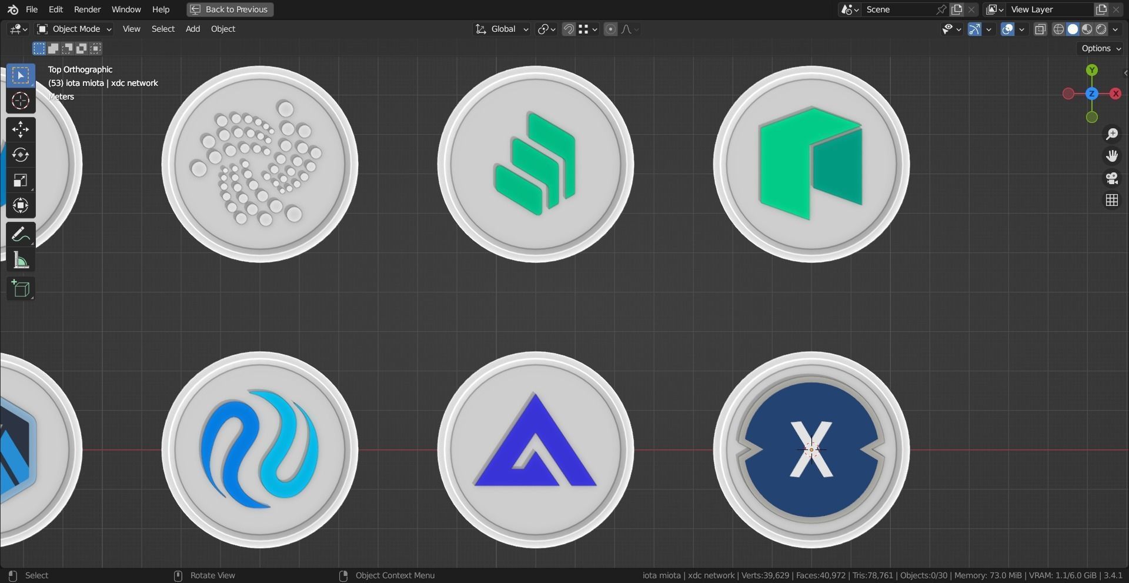This screenshot has width=1129, height=583.
Task: Set selection mode to new selection
Action: (39, 48)
